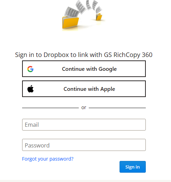This screenshot has height=182, width=171.
Task: Continue with Apple sign-in
Action: 84,89
